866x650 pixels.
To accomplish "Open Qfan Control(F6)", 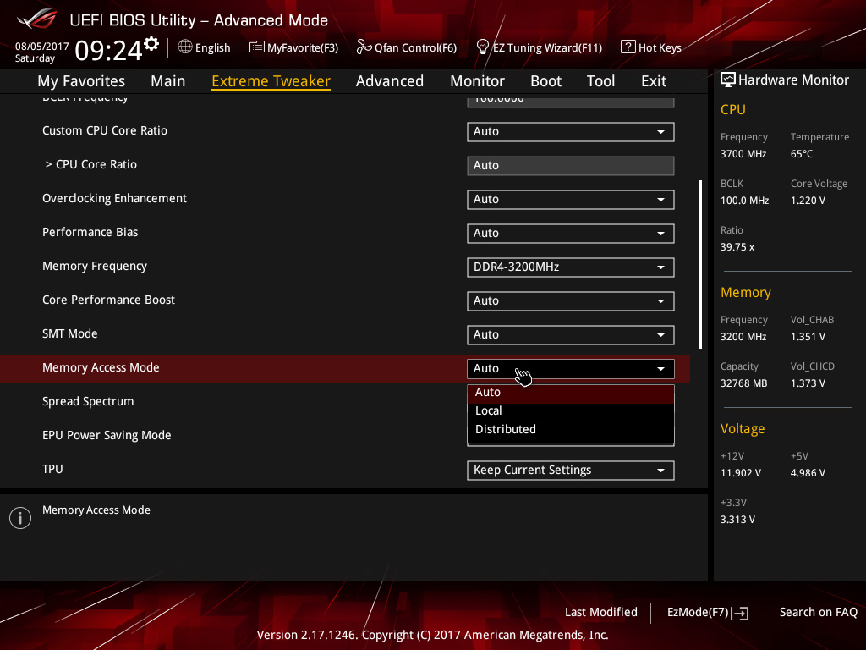I will [x=407, y=47].
